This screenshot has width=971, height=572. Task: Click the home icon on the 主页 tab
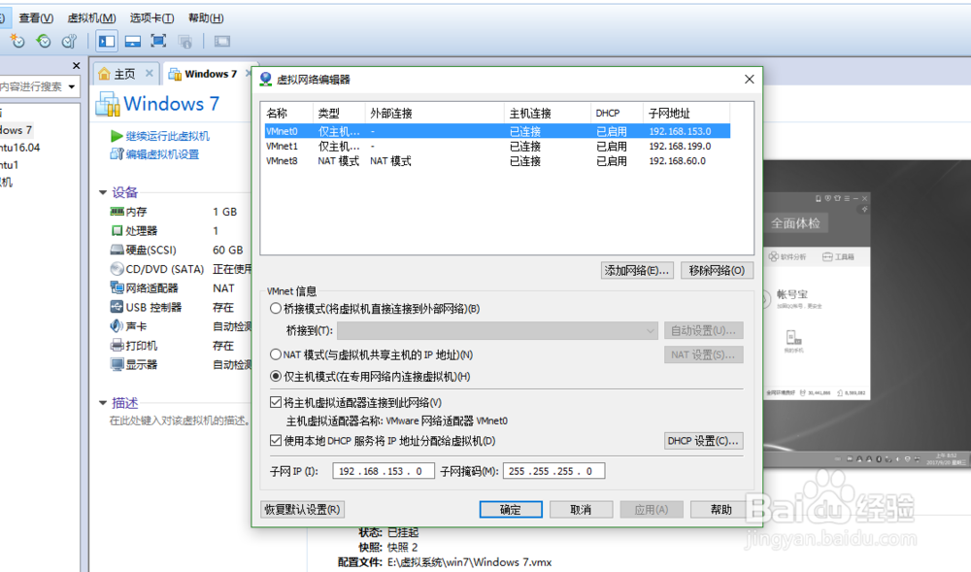[x=105, y=74]
